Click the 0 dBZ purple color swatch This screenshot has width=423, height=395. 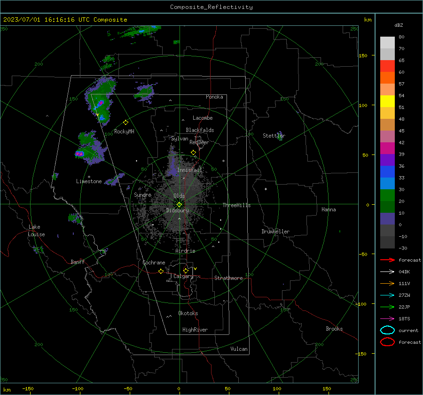point(387,218)
